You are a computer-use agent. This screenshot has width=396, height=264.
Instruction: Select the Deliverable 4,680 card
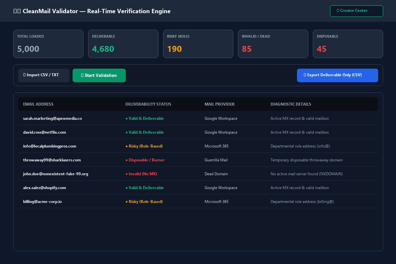123,44
